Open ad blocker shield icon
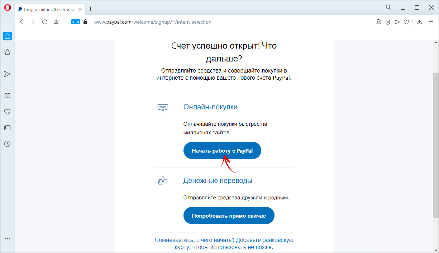Image resolution: width=439 pixels, height=253 pixels. click(x=388, y=22)
